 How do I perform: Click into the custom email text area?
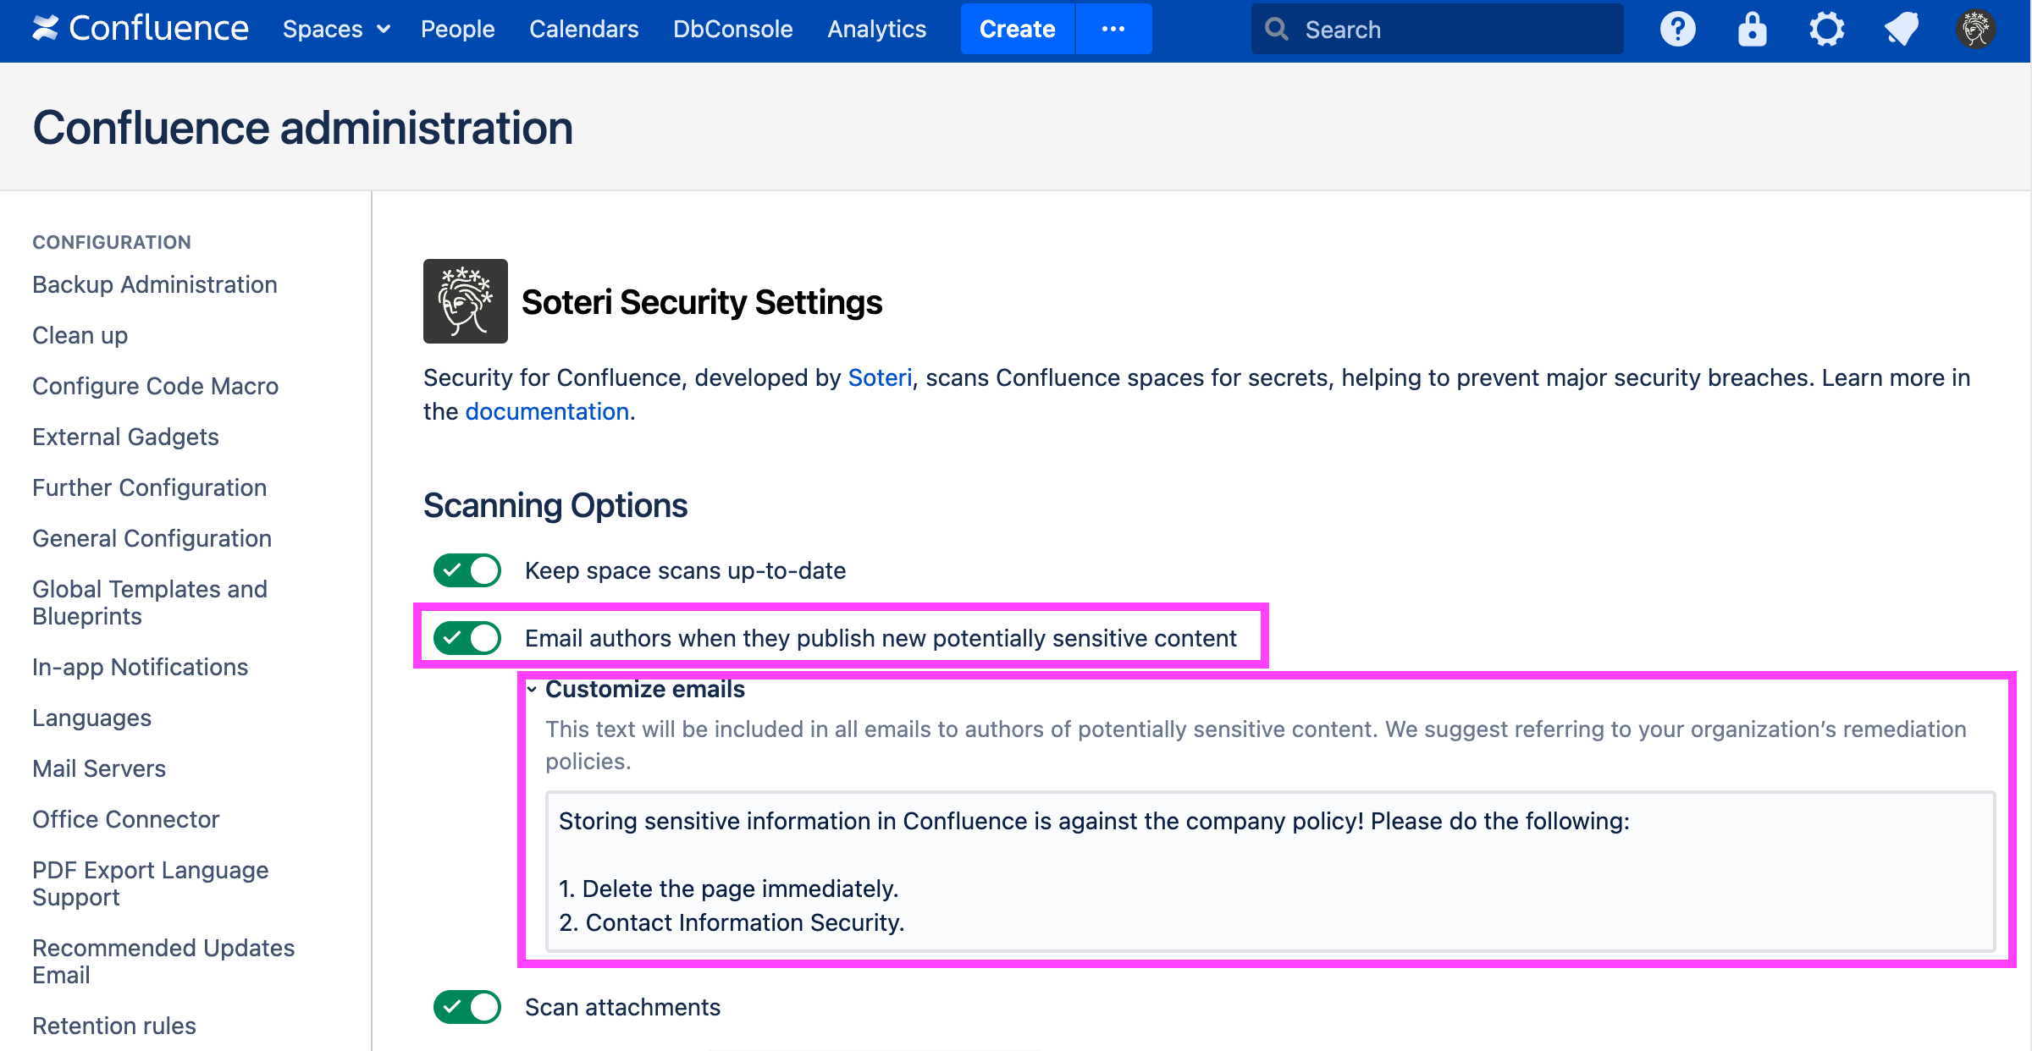[1270, 872]
